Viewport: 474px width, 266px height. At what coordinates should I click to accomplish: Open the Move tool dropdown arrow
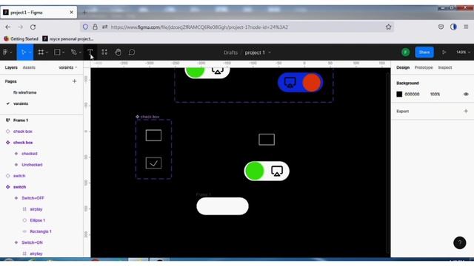click(x=30, y=52)
